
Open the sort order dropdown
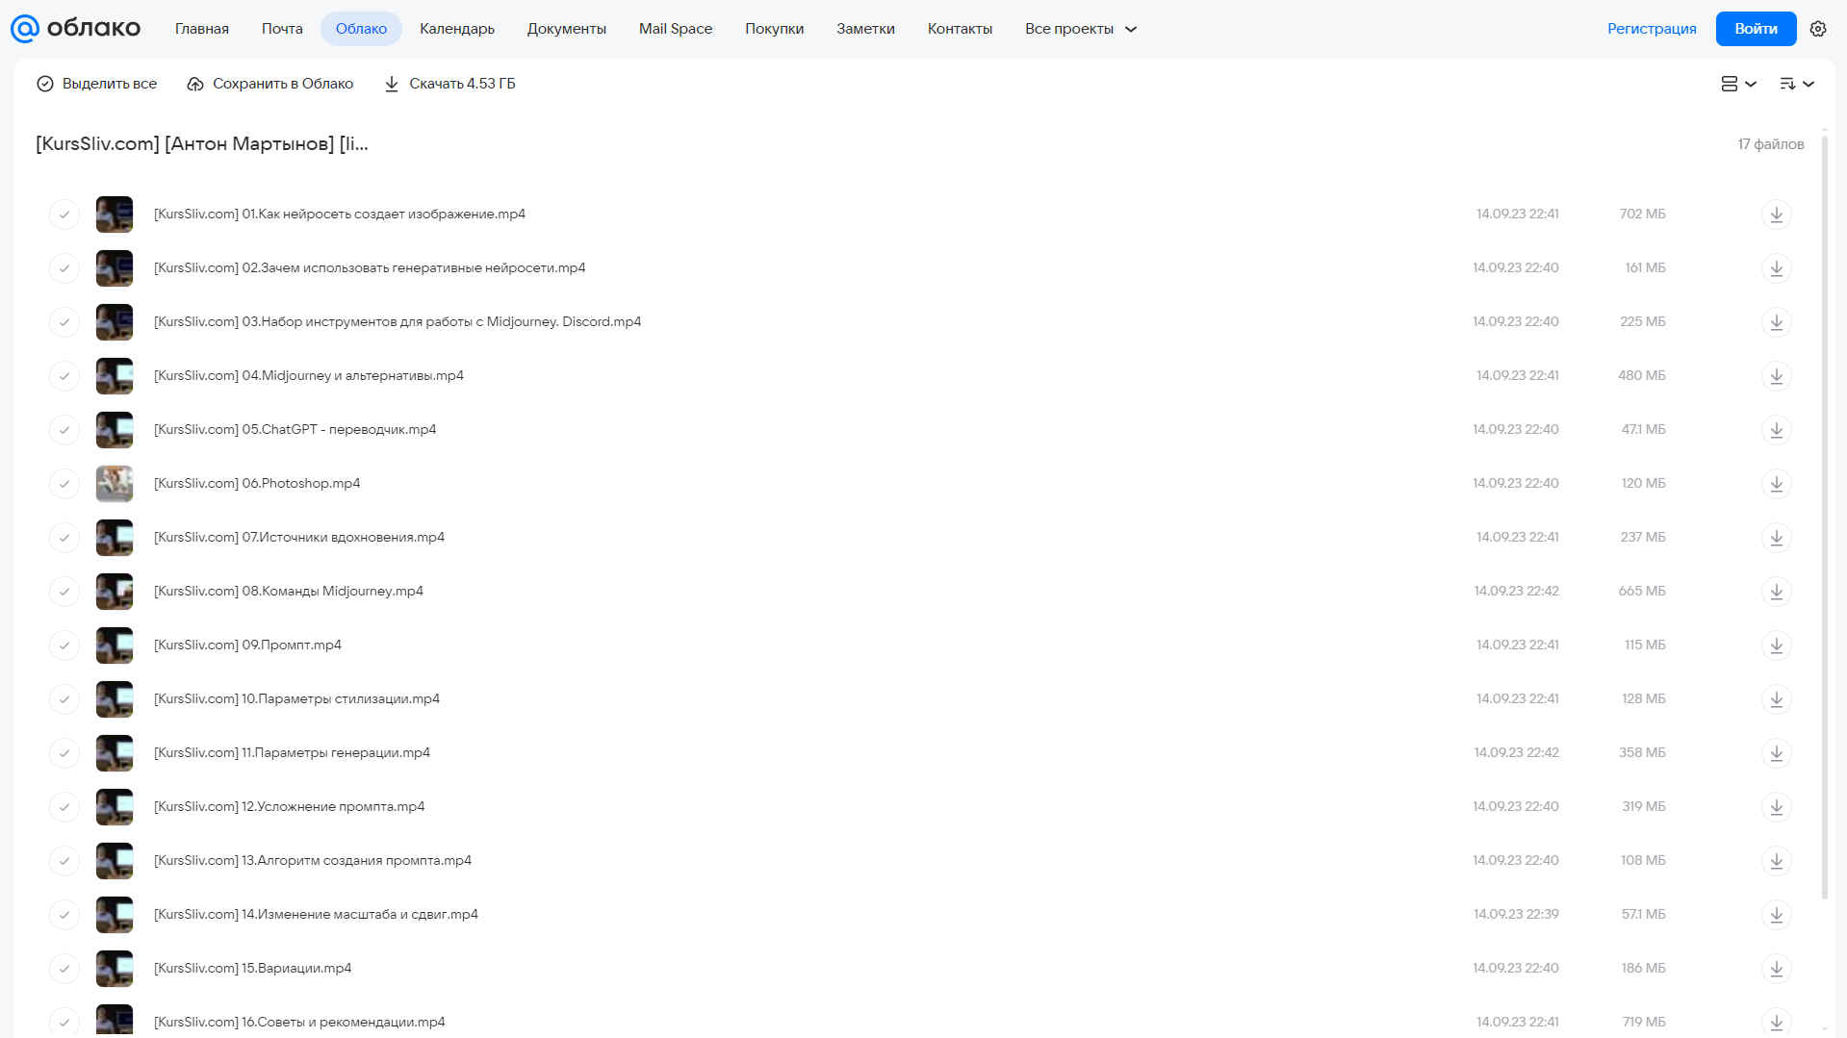coord(1796,84)
